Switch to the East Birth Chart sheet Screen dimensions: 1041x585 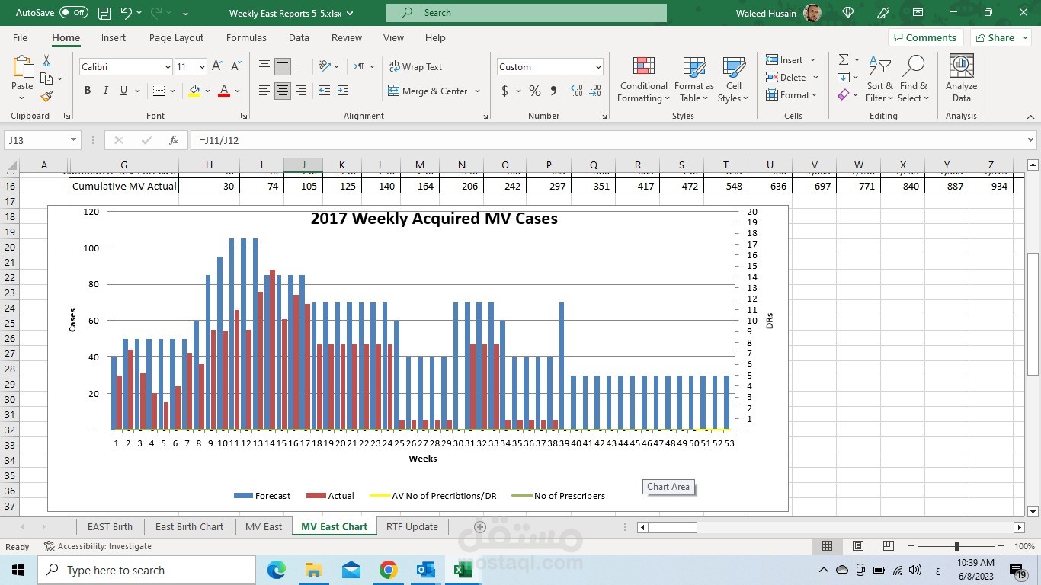[x=190, y=526]
